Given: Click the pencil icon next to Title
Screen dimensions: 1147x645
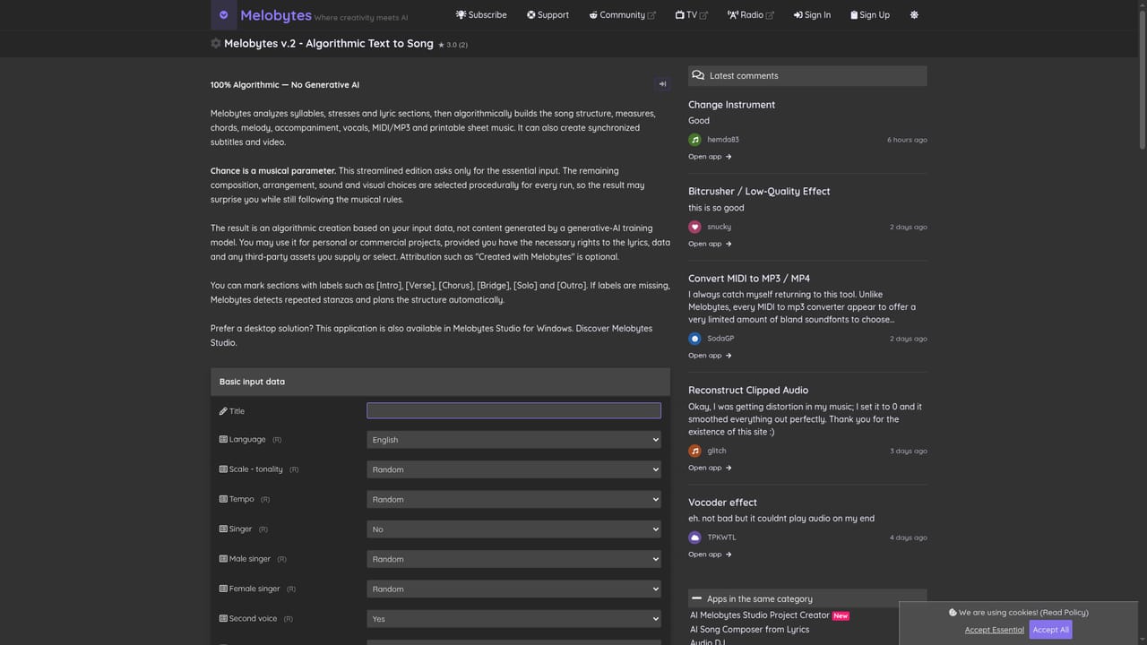Looking at the screenshot, I should 223,411.
